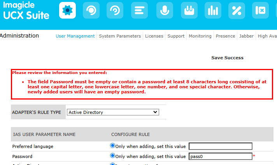
Task: Select Password 'Only when adding' radio button
Action: 113,156
